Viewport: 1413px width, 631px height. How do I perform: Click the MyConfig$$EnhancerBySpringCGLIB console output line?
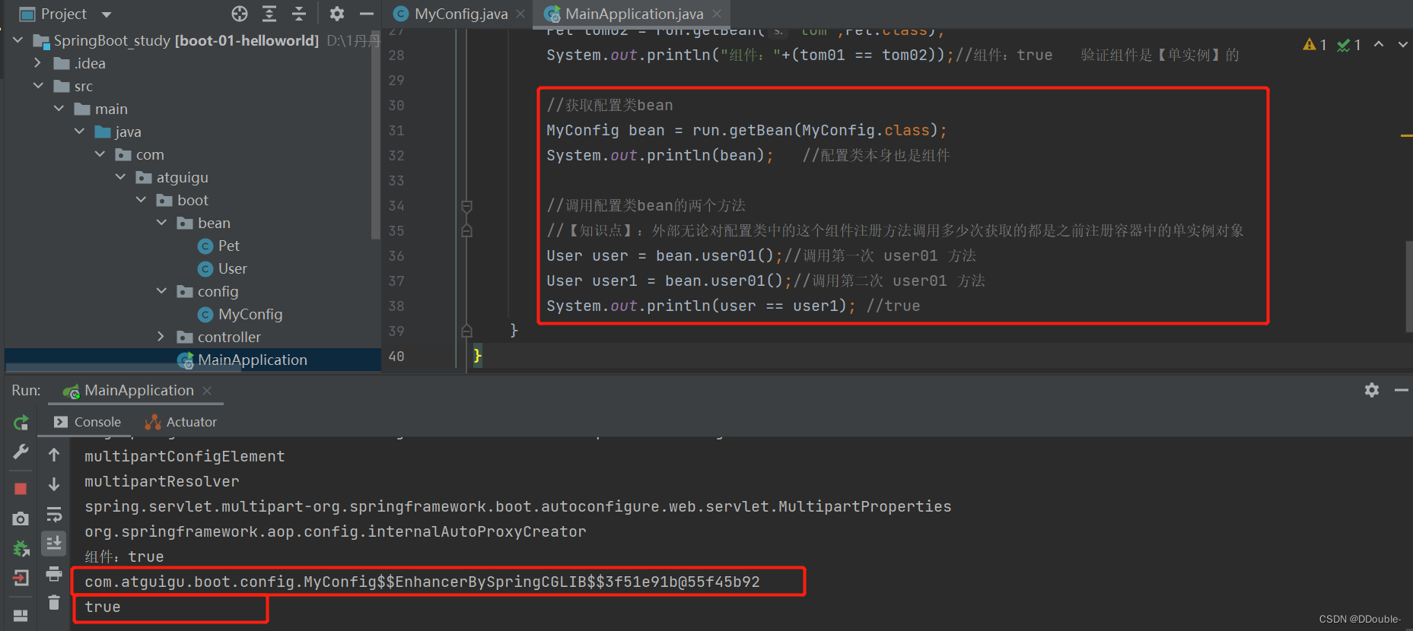pyautogui.click(x=422, y=582)
